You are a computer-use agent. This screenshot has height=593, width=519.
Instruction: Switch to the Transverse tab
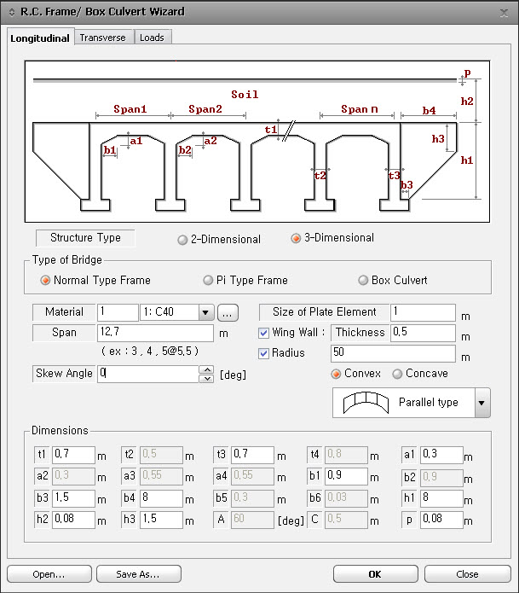pyautogui.click(x=102, y=38)
